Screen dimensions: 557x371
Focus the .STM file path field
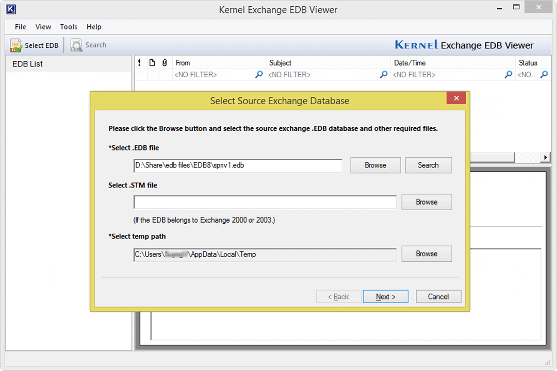coord(265,202)
